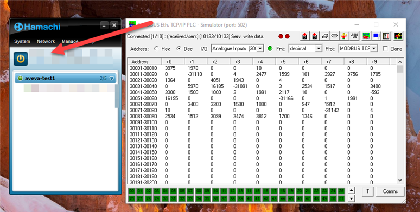Open the Hamachi Manage menu
Screen dimensions: 420x212
point(70,41)
